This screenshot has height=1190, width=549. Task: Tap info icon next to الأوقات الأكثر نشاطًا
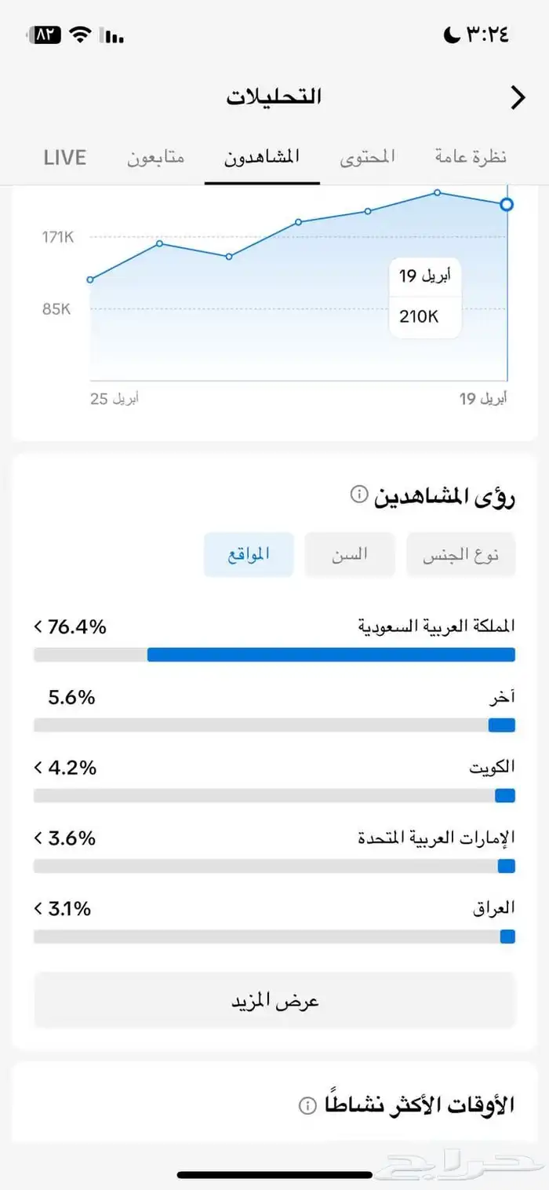click(x=307, y=1105)
